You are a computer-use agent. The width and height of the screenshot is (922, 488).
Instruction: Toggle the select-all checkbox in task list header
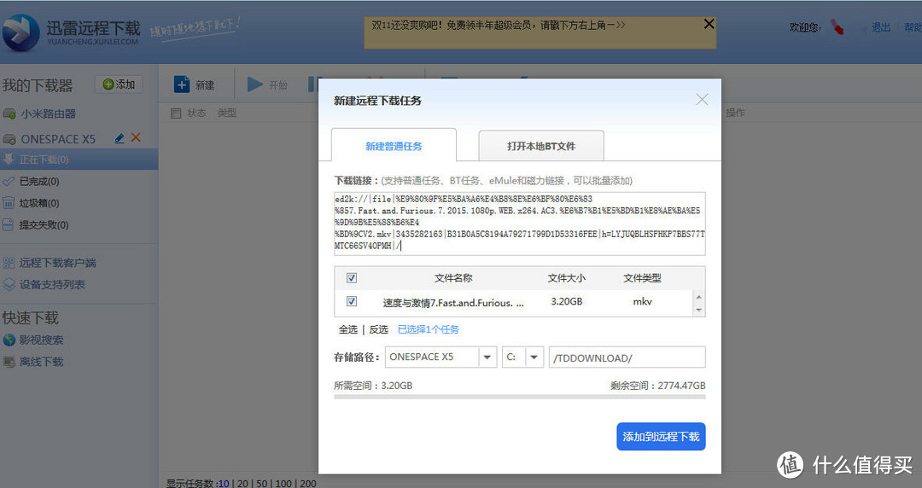176,113
